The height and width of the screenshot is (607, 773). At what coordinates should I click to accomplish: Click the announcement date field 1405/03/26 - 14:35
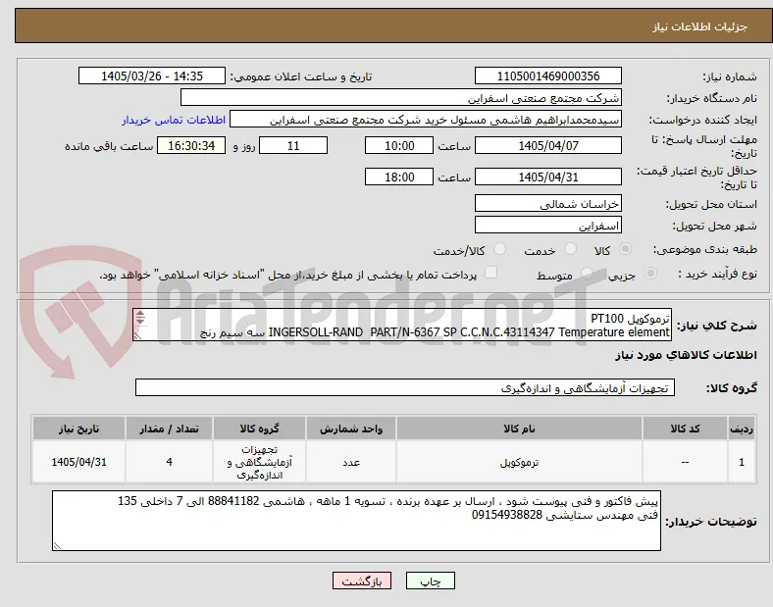pyautogui.click(x=152, y=76)
